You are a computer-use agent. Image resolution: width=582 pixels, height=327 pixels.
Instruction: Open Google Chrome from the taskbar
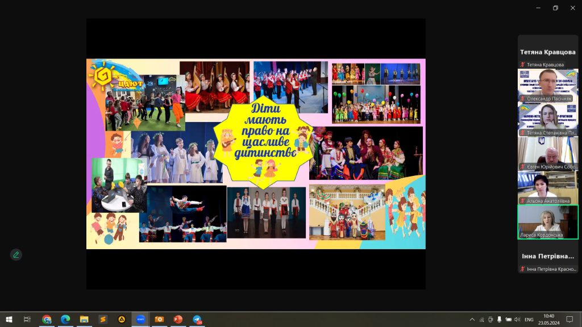tap(47, 320)
